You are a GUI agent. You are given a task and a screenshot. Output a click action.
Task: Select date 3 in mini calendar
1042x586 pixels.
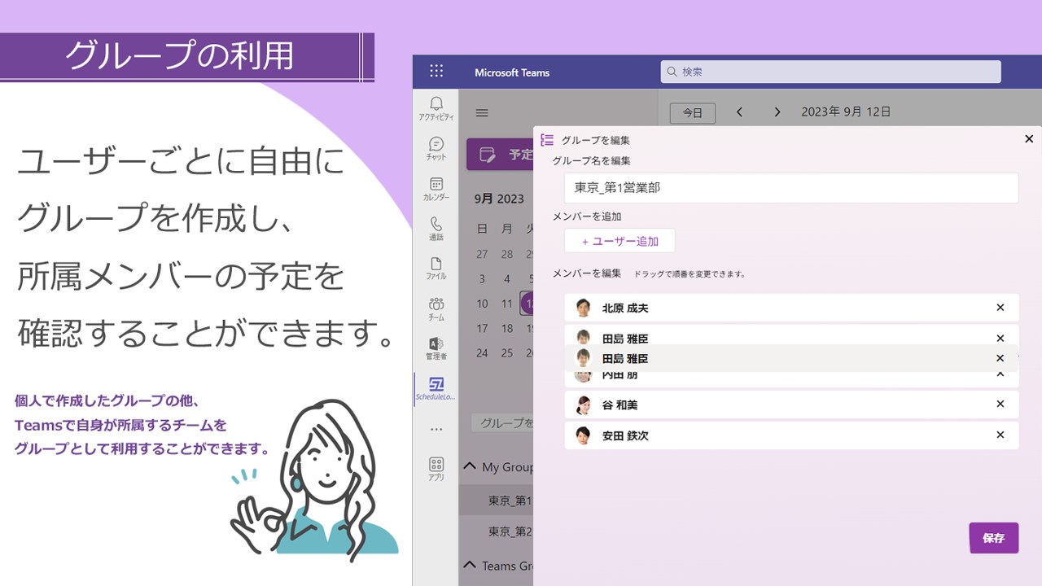pyautogui.click(x=482, y=279)
